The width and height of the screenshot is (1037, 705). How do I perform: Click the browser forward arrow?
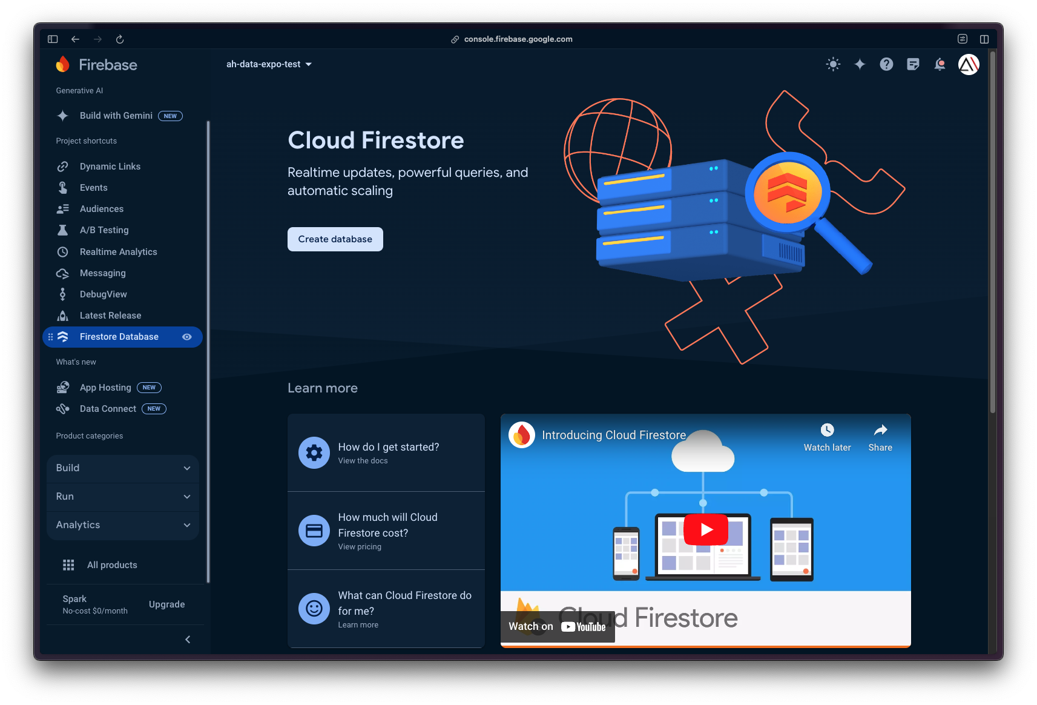[97, 39]
